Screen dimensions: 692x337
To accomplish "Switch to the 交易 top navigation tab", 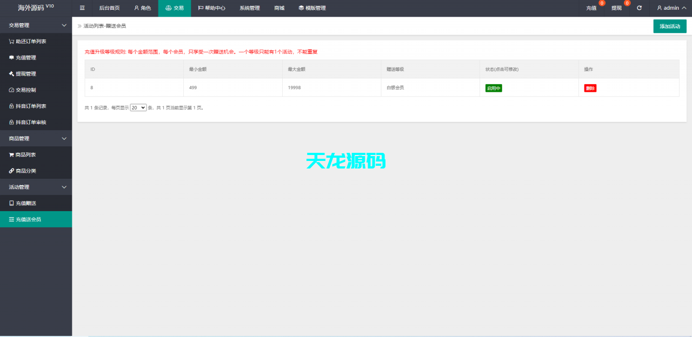I will click(x=174, y=8).
